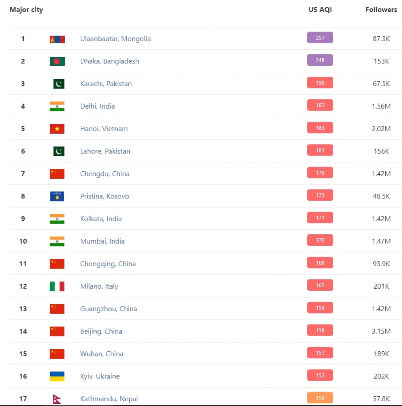
Task: Click the Ukraine flag icon
Action: coord(57,376)
